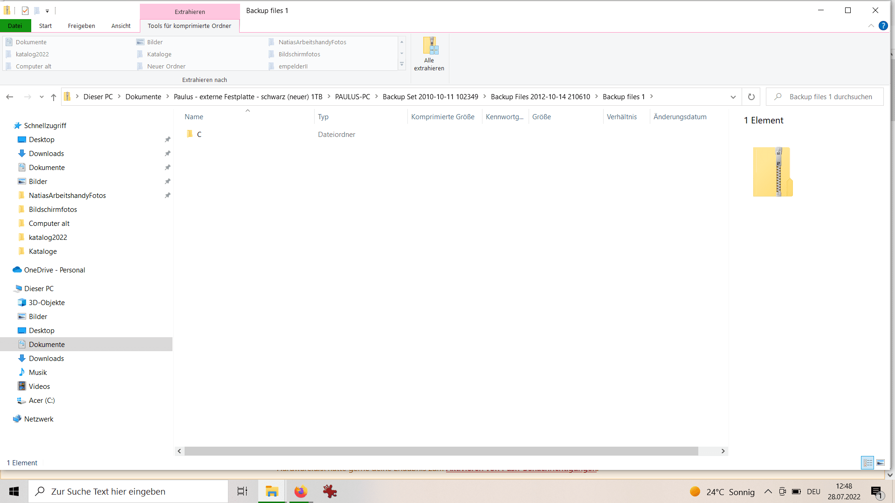Expand the address bar history dropdown
Image resolution: width=895 pixels, height=503 pixels.
point(733,97)
